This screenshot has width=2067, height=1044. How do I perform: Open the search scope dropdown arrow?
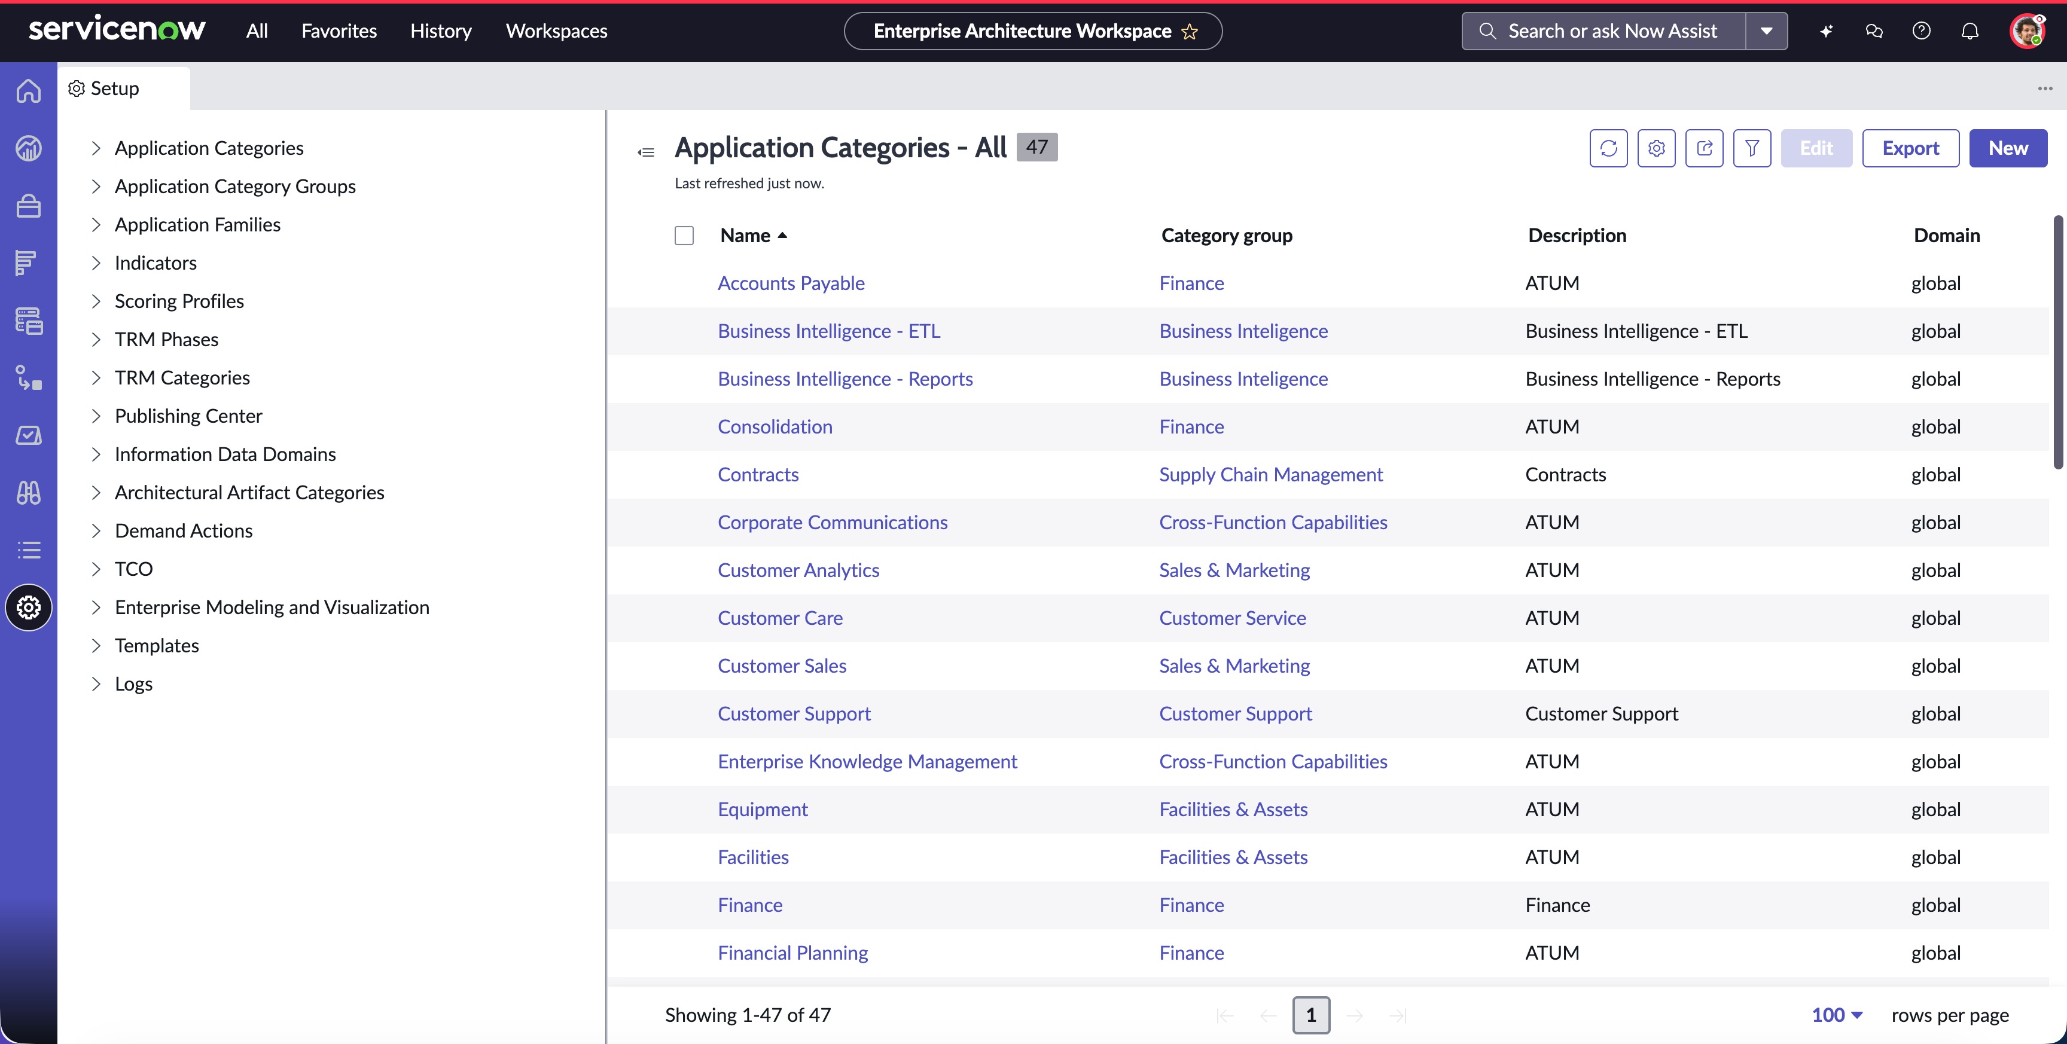1766,31
